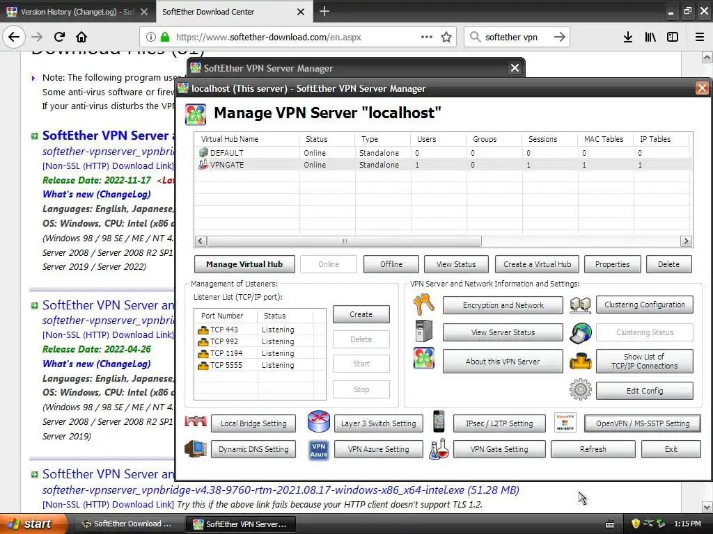Viewport: 713px width, 534px height.
Task: Open virtual hub Properties
Action: click(612, 264)
